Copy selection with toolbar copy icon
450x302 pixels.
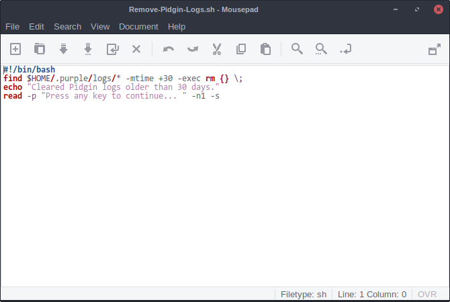tap(241, 49)
